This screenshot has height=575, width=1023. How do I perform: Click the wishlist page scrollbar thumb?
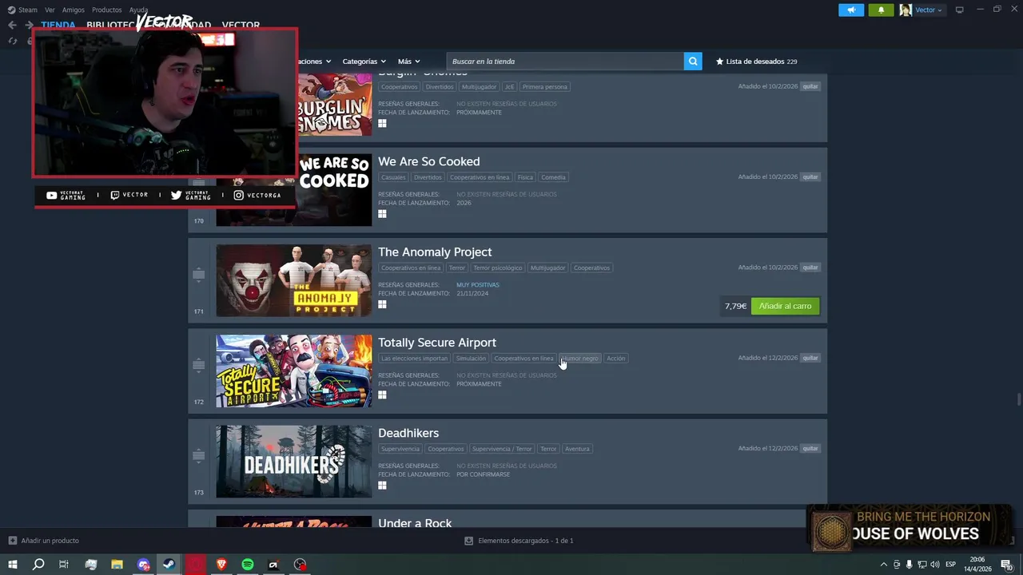[1017, 400]
